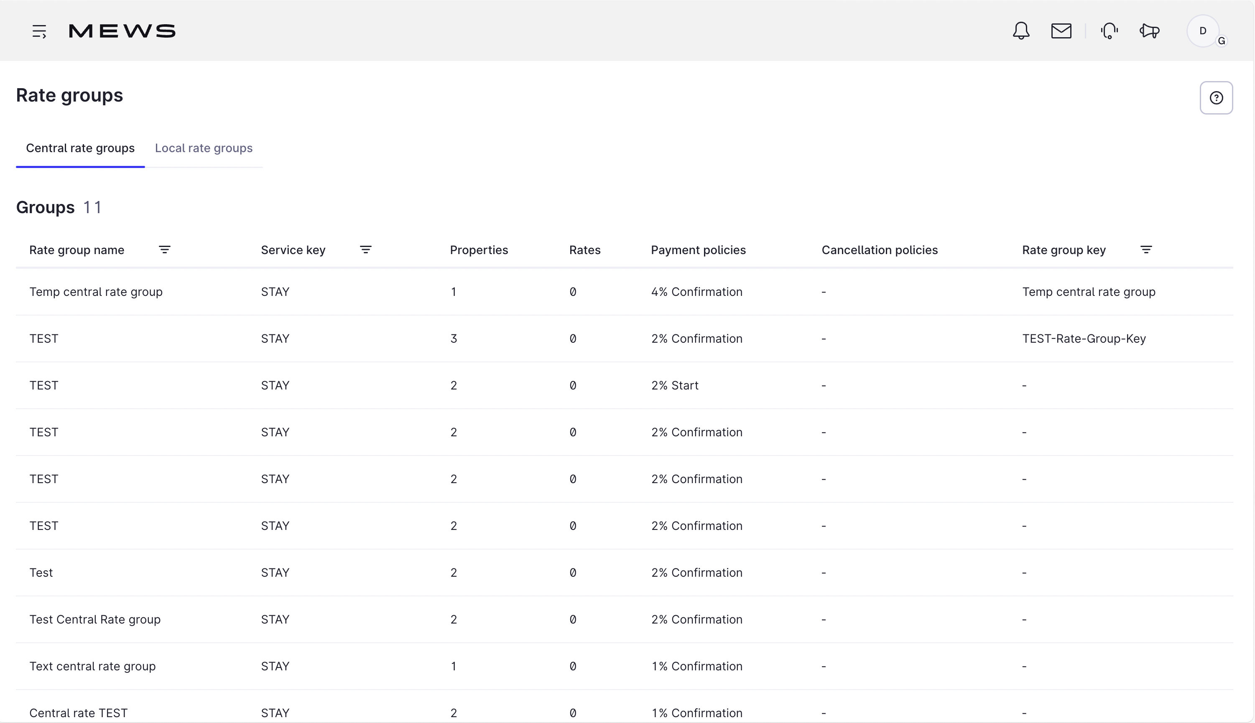Select the 2% Start payment policy
This screenshot has width=1255, height=723.
coord(674,385)
